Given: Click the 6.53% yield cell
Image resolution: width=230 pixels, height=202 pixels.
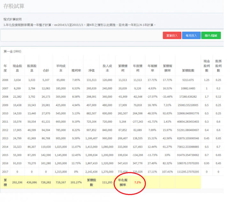Looking at the screenshot, I should [x=76, y=88].
